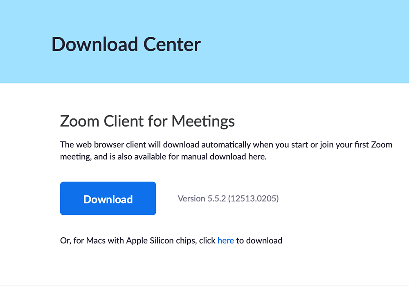409x286 pixels.
Task: Click the blue Download button
Action: point(108,199)
